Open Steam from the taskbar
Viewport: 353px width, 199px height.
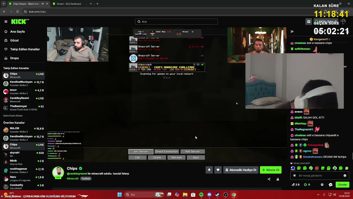217,195
